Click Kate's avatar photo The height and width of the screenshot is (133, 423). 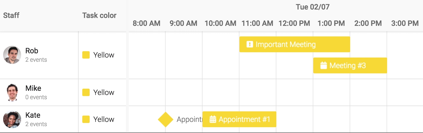(12, 119)
